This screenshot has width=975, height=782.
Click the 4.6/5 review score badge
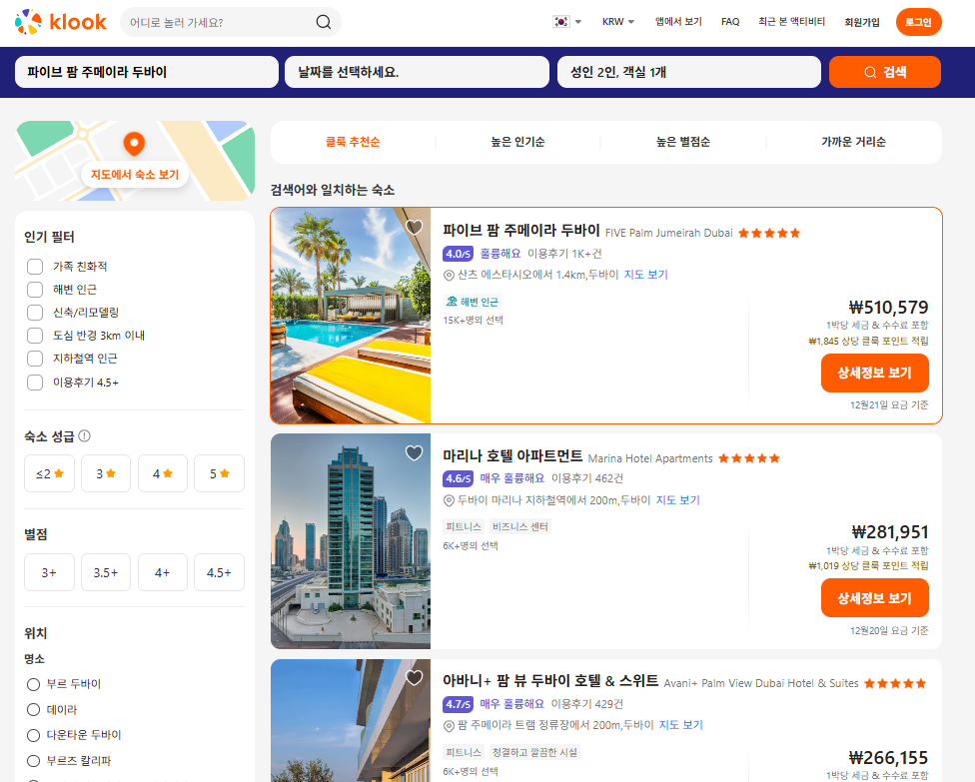click(459, 478)
